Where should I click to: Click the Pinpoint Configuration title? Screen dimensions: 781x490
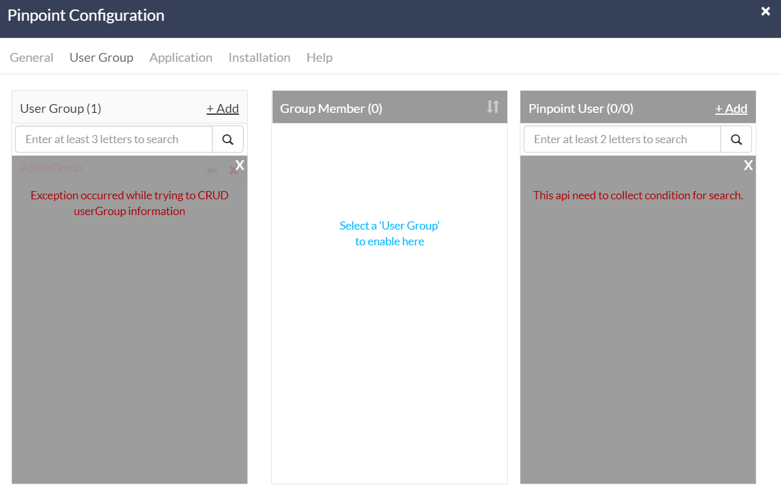point(86,16)
